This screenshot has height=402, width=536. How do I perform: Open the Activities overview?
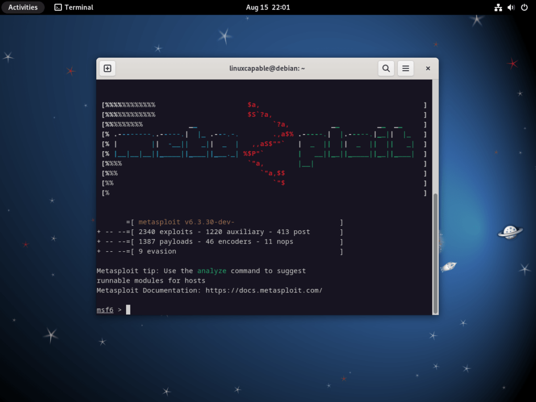click(x=23, y=7)
